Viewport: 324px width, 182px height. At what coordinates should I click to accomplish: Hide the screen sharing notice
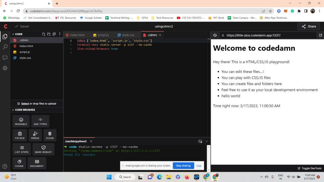click(x=199, y=166)
